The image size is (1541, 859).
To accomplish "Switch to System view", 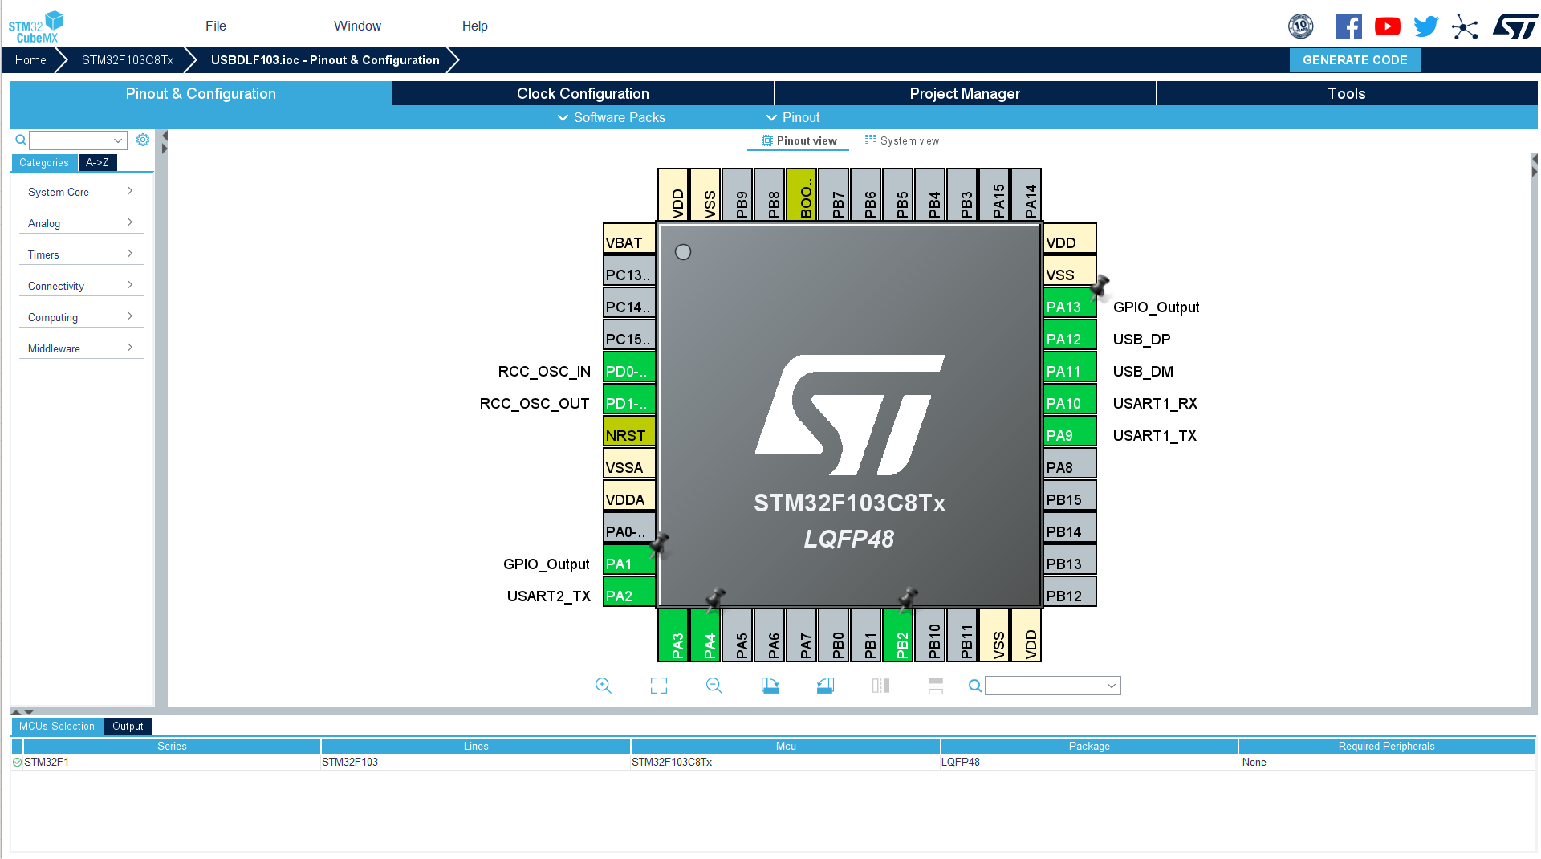I will click(x=901, y=140).
